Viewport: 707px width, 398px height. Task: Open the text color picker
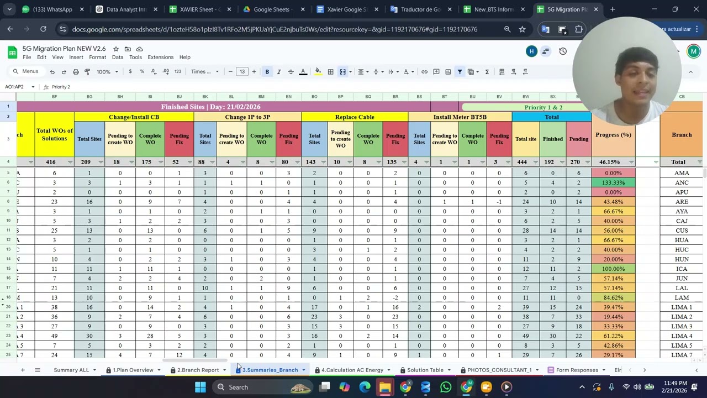click(x=303, y=72)
